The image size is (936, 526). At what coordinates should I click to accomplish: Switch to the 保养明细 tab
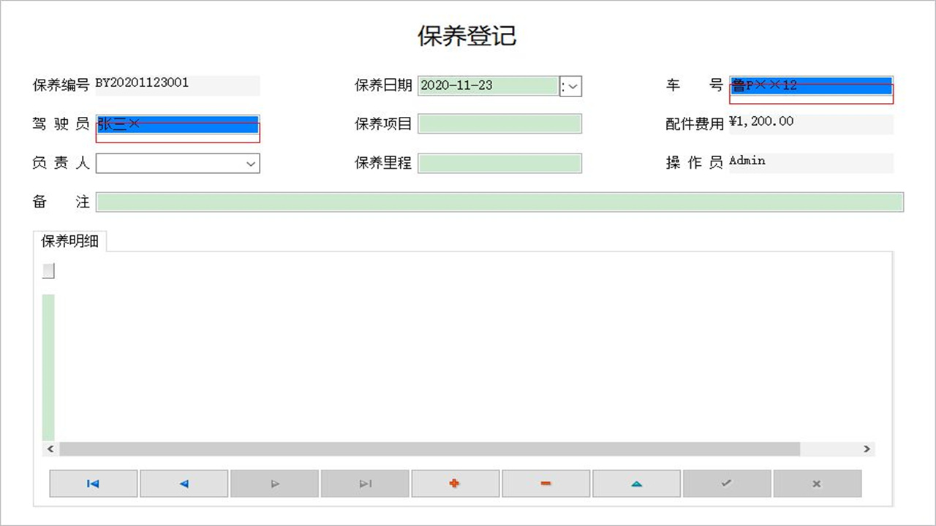69,241
